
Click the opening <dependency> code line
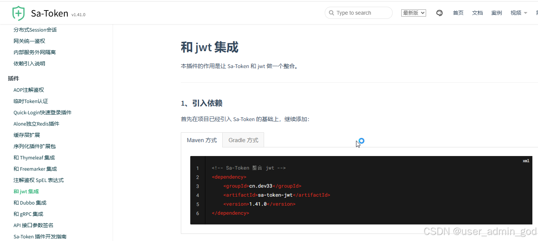[229, 177]
